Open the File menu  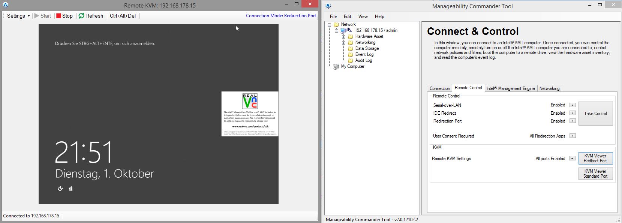pyautogui.click(x=333, y=16)
